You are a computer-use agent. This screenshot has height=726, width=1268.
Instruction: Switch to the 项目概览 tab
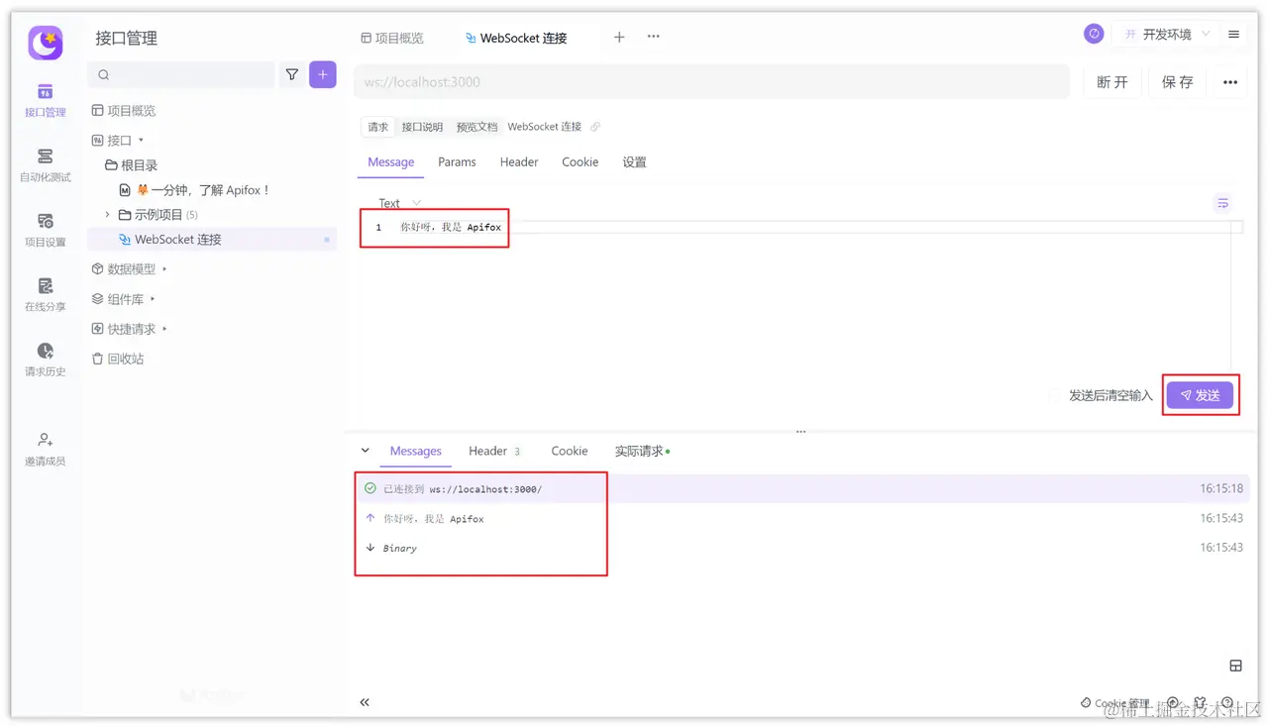click(392, 38)
